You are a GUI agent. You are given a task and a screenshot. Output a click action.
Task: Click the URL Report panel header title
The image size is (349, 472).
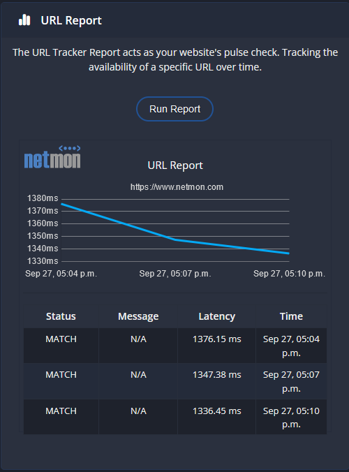tap(71, 20)
